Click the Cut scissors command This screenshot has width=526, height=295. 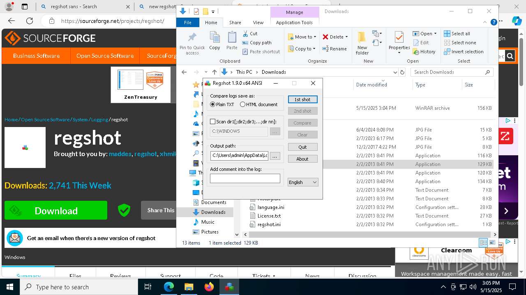click(250, 34)
